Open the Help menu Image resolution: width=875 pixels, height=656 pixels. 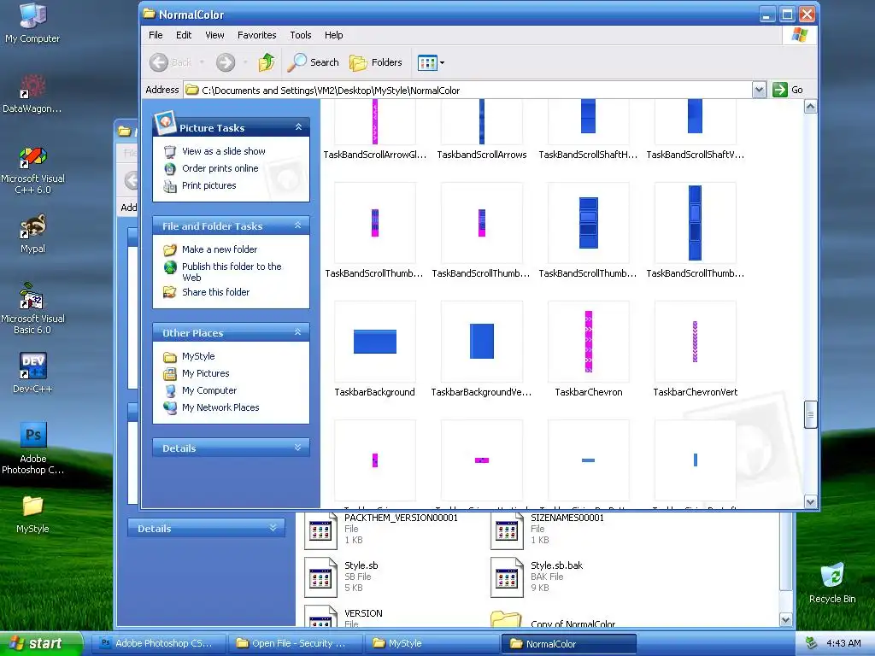click(x=334, y=34)
